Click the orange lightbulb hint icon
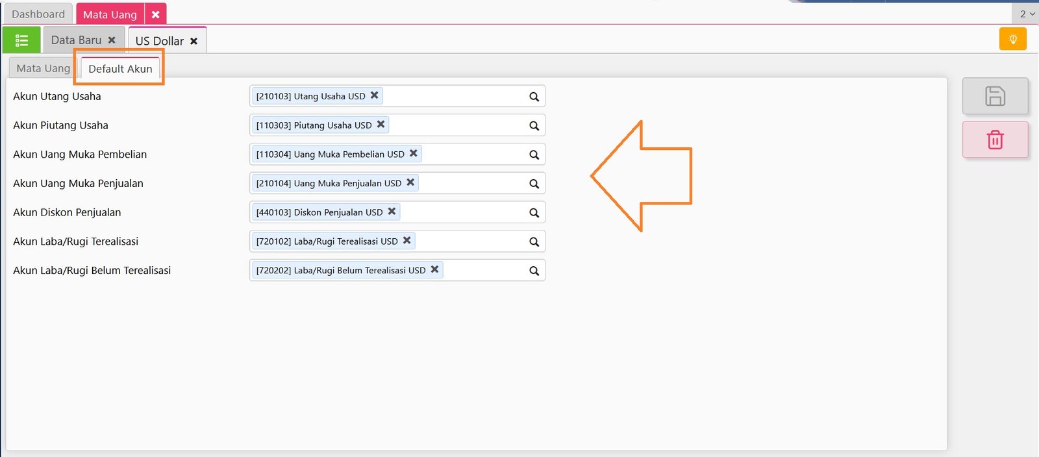This screenshot has width=1039, height=457. pyautogui.click(x=1012, y=39)
